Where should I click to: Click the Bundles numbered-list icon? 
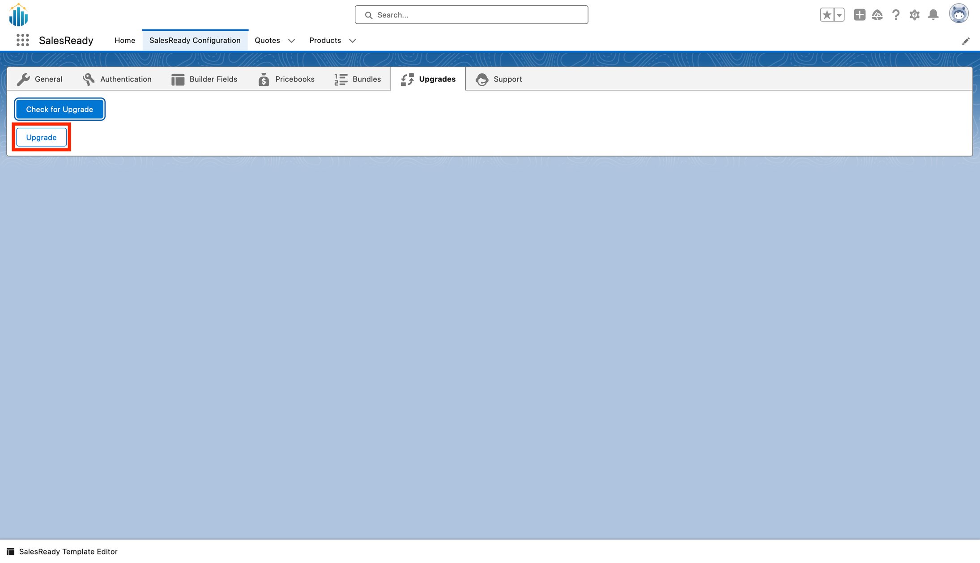pyautogui.click(x=340, y=79)
